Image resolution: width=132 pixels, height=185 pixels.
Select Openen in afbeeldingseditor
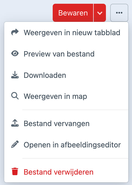[x=66, y=145]
